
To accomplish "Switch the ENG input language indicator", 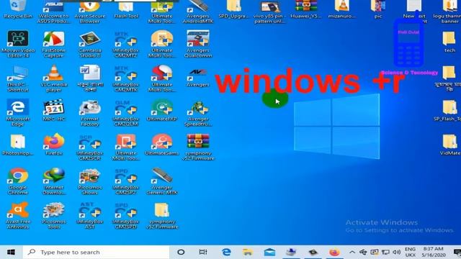I will click(410, 252).
